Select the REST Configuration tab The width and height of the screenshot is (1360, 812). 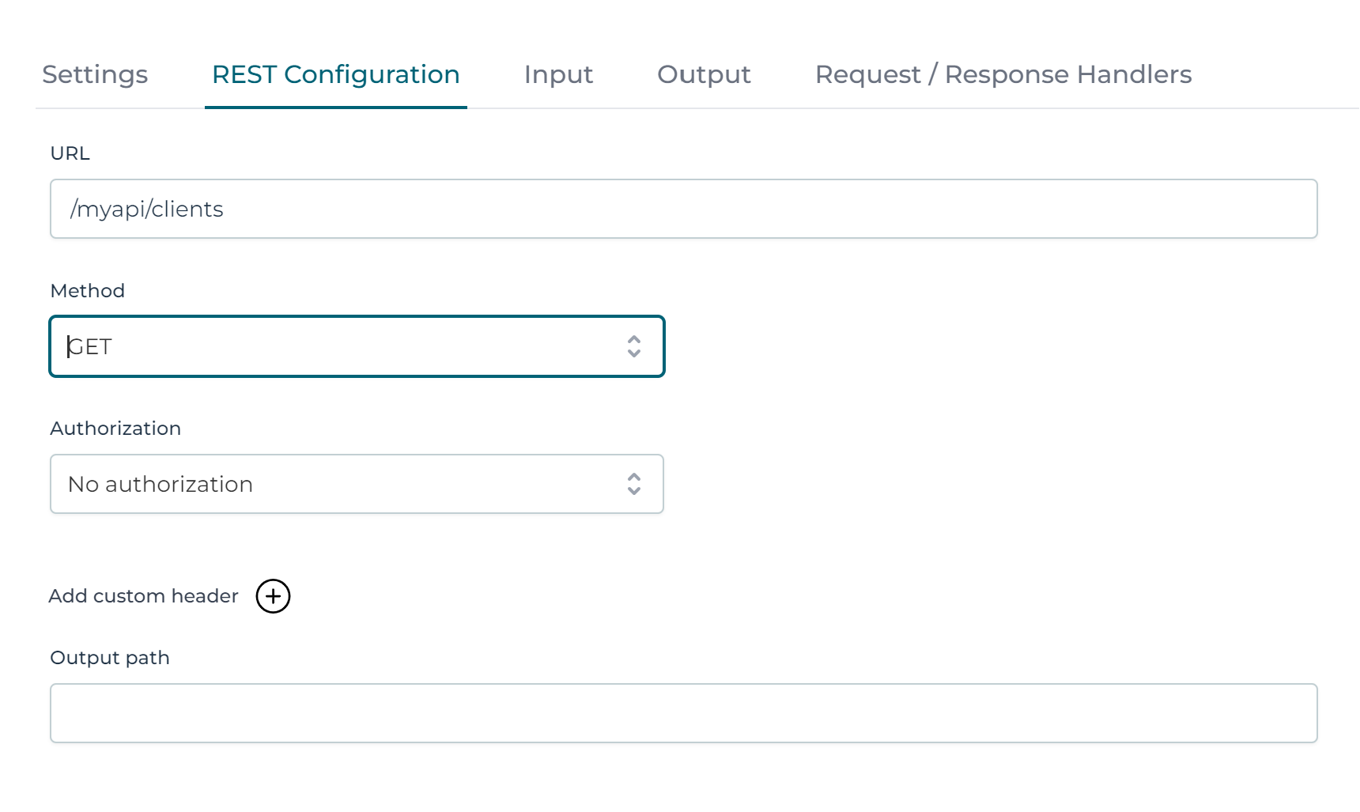pos(336,74)
